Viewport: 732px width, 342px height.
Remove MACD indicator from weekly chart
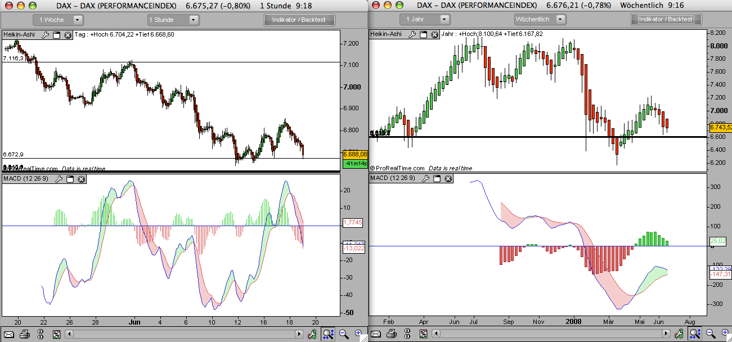448,178
